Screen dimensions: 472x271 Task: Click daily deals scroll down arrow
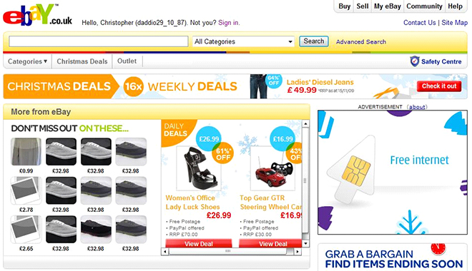click(x=305, y=243)
